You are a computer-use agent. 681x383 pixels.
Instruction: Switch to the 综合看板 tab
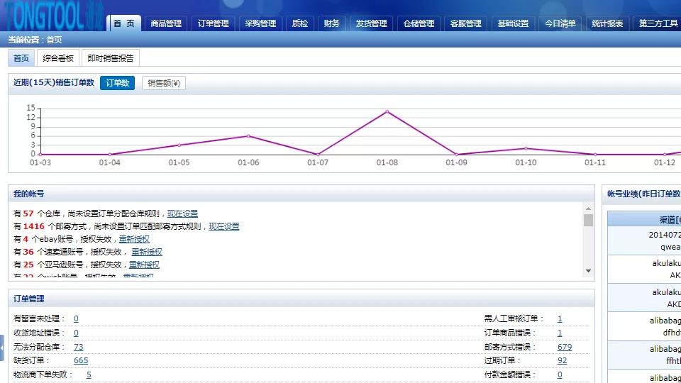pyautogui.click(x=58, y=58)
